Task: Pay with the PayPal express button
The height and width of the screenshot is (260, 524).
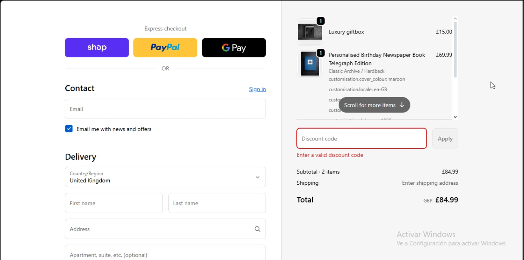Action: coord(165,47)
